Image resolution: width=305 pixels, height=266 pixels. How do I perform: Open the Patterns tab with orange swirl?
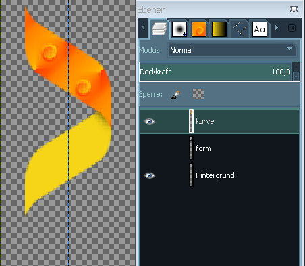click(199, 29)
